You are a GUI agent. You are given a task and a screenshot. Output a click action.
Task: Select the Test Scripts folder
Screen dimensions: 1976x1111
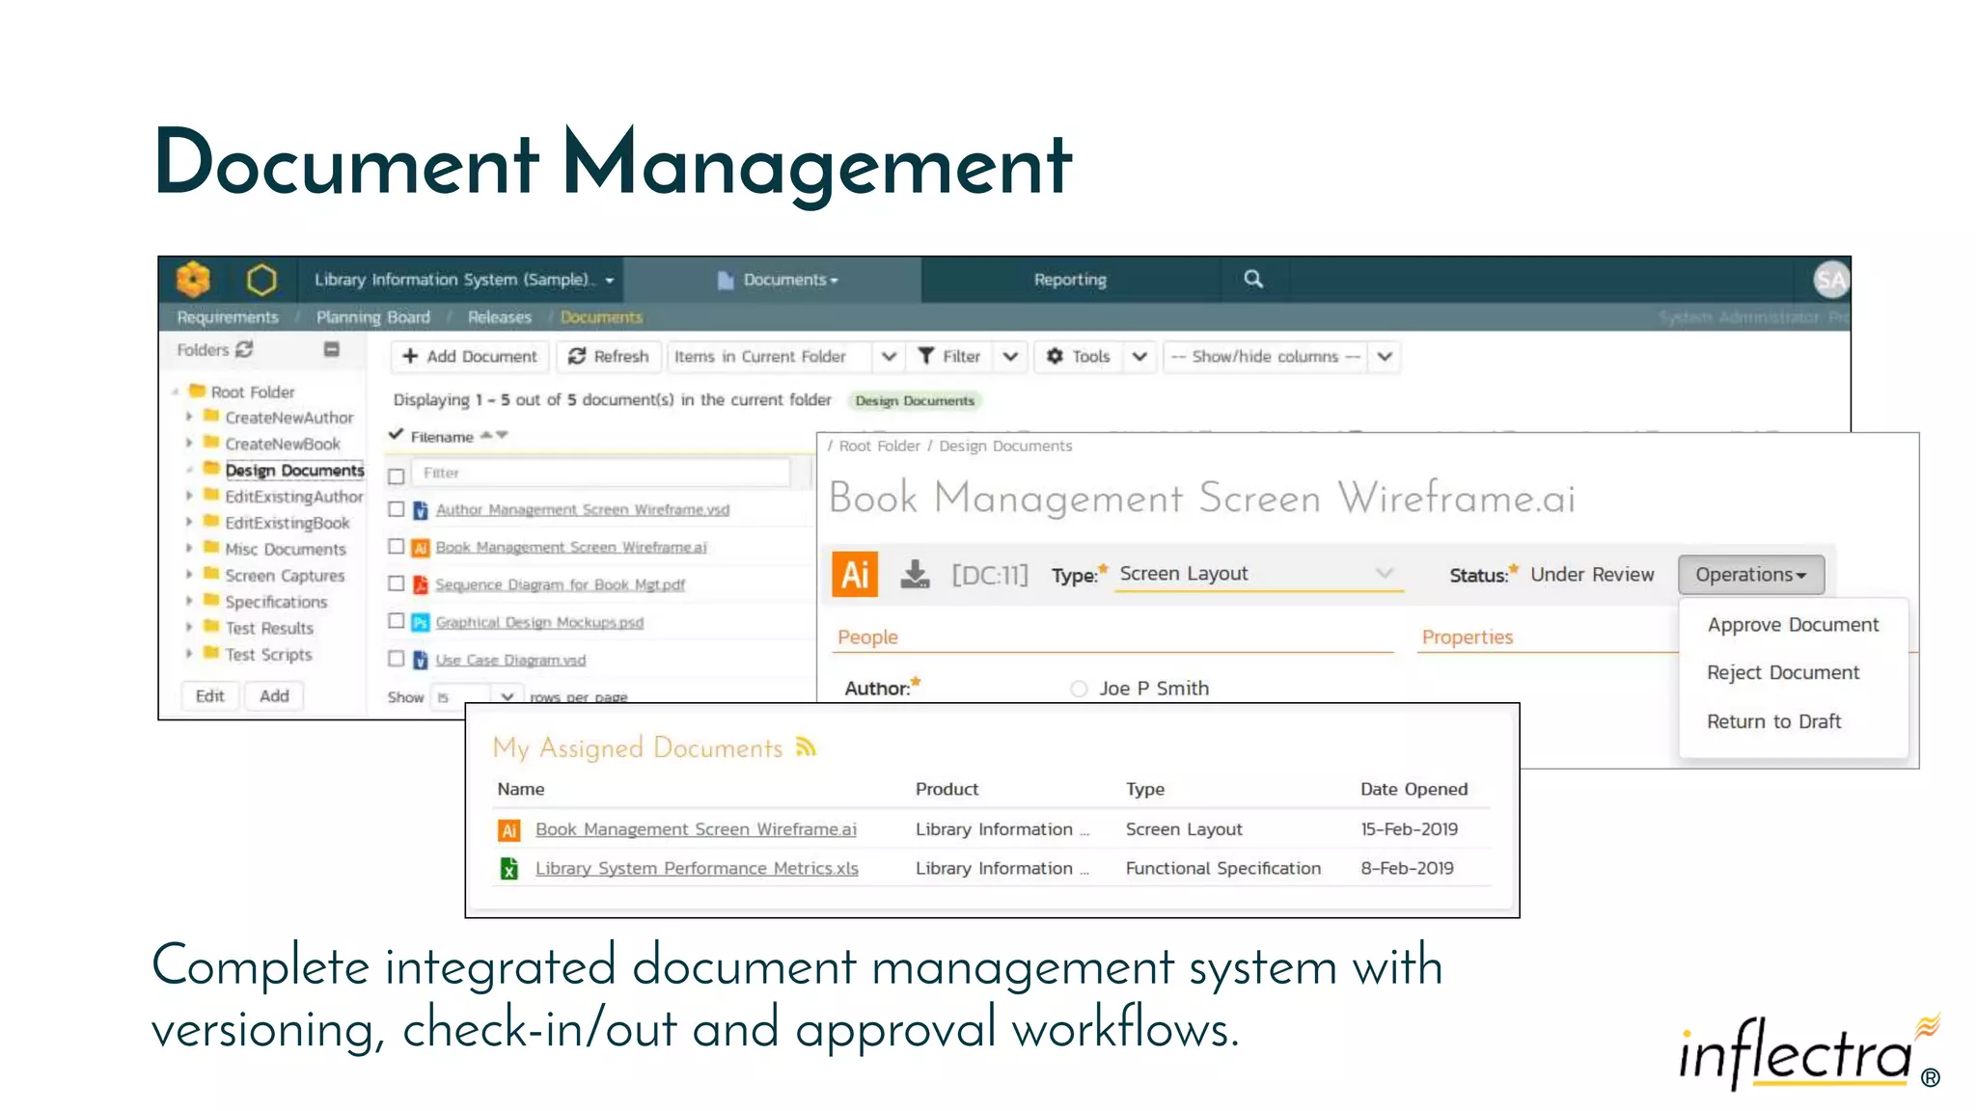click(x=268, y=654)
